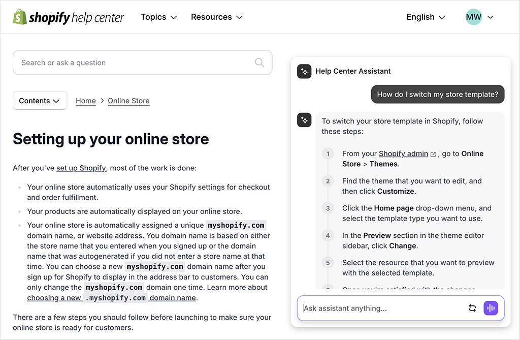This screenshot has width=520, height=340.
Task: Click the Help Center Assistant sparkle icon in header
Action: (304, 71)
